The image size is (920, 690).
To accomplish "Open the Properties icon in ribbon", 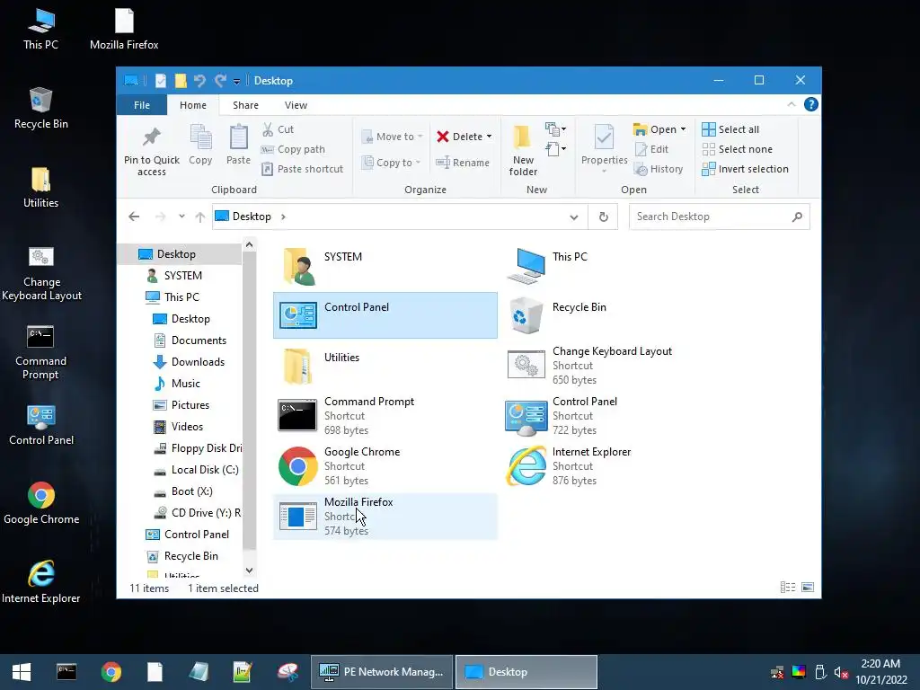I will point(604,145).
